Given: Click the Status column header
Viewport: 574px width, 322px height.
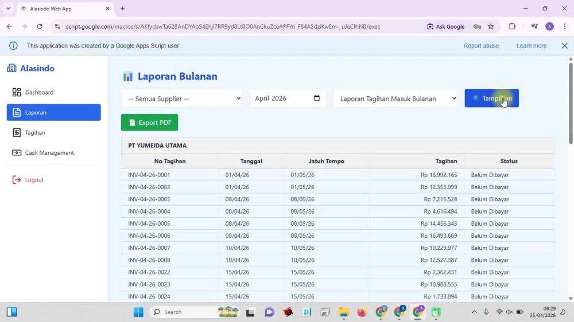Looking at the screenshot, I should pyautogui.click(x=509, y=161).
